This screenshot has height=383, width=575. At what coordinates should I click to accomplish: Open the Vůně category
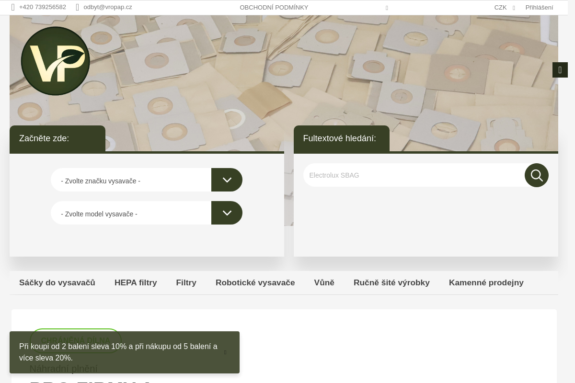point(324,282)
